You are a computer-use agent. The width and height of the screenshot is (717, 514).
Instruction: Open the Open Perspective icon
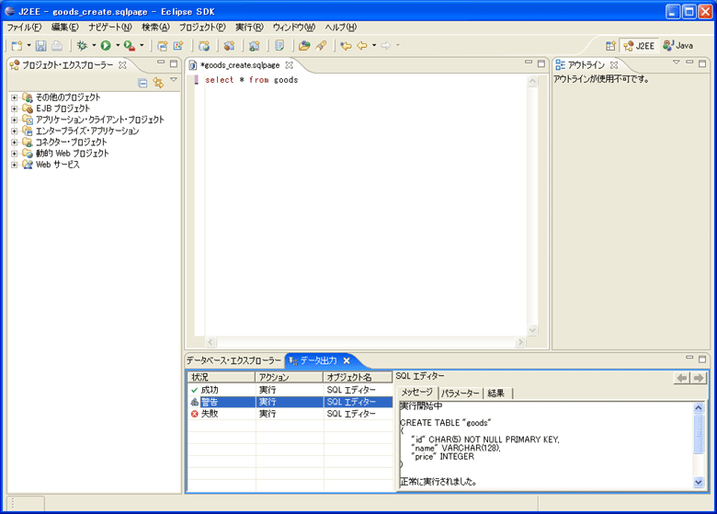[x=610, y=45]
